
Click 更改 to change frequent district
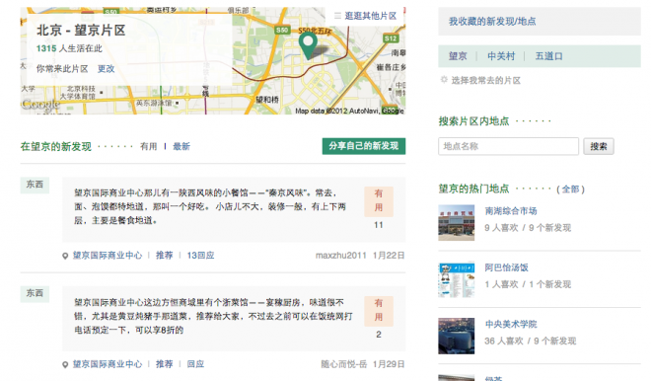[106, 68]
